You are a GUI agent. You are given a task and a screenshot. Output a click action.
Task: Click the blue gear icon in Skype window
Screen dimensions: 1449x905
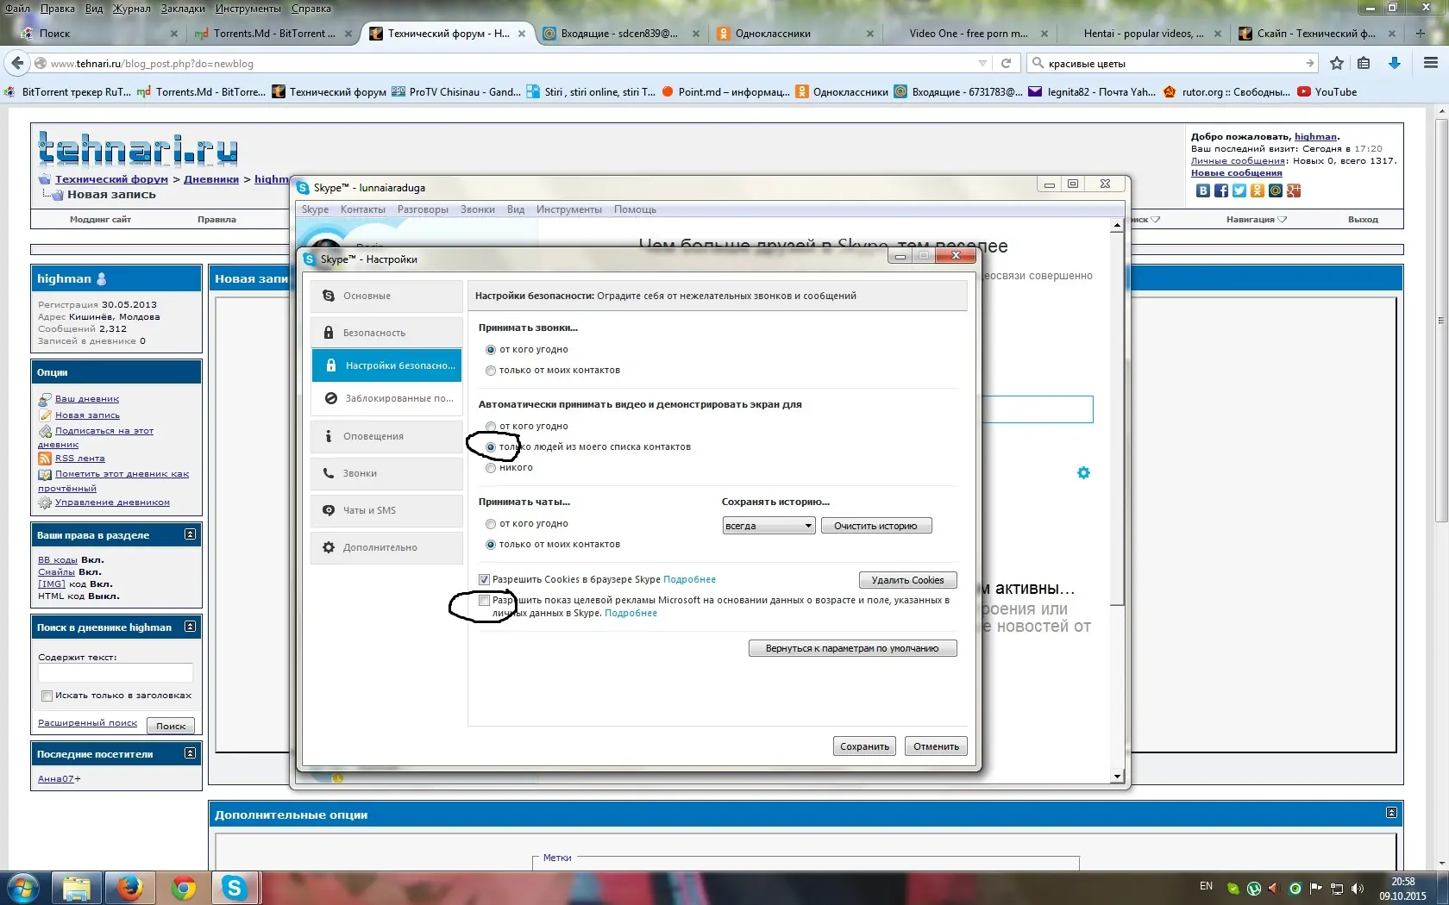click(x=1083, y=472)
